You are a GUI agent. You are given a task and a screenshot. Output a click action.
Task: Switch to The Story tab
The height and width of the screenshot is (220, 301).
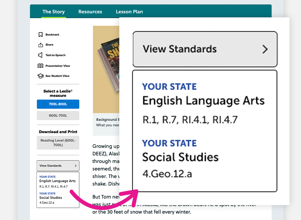coord(53,12)
